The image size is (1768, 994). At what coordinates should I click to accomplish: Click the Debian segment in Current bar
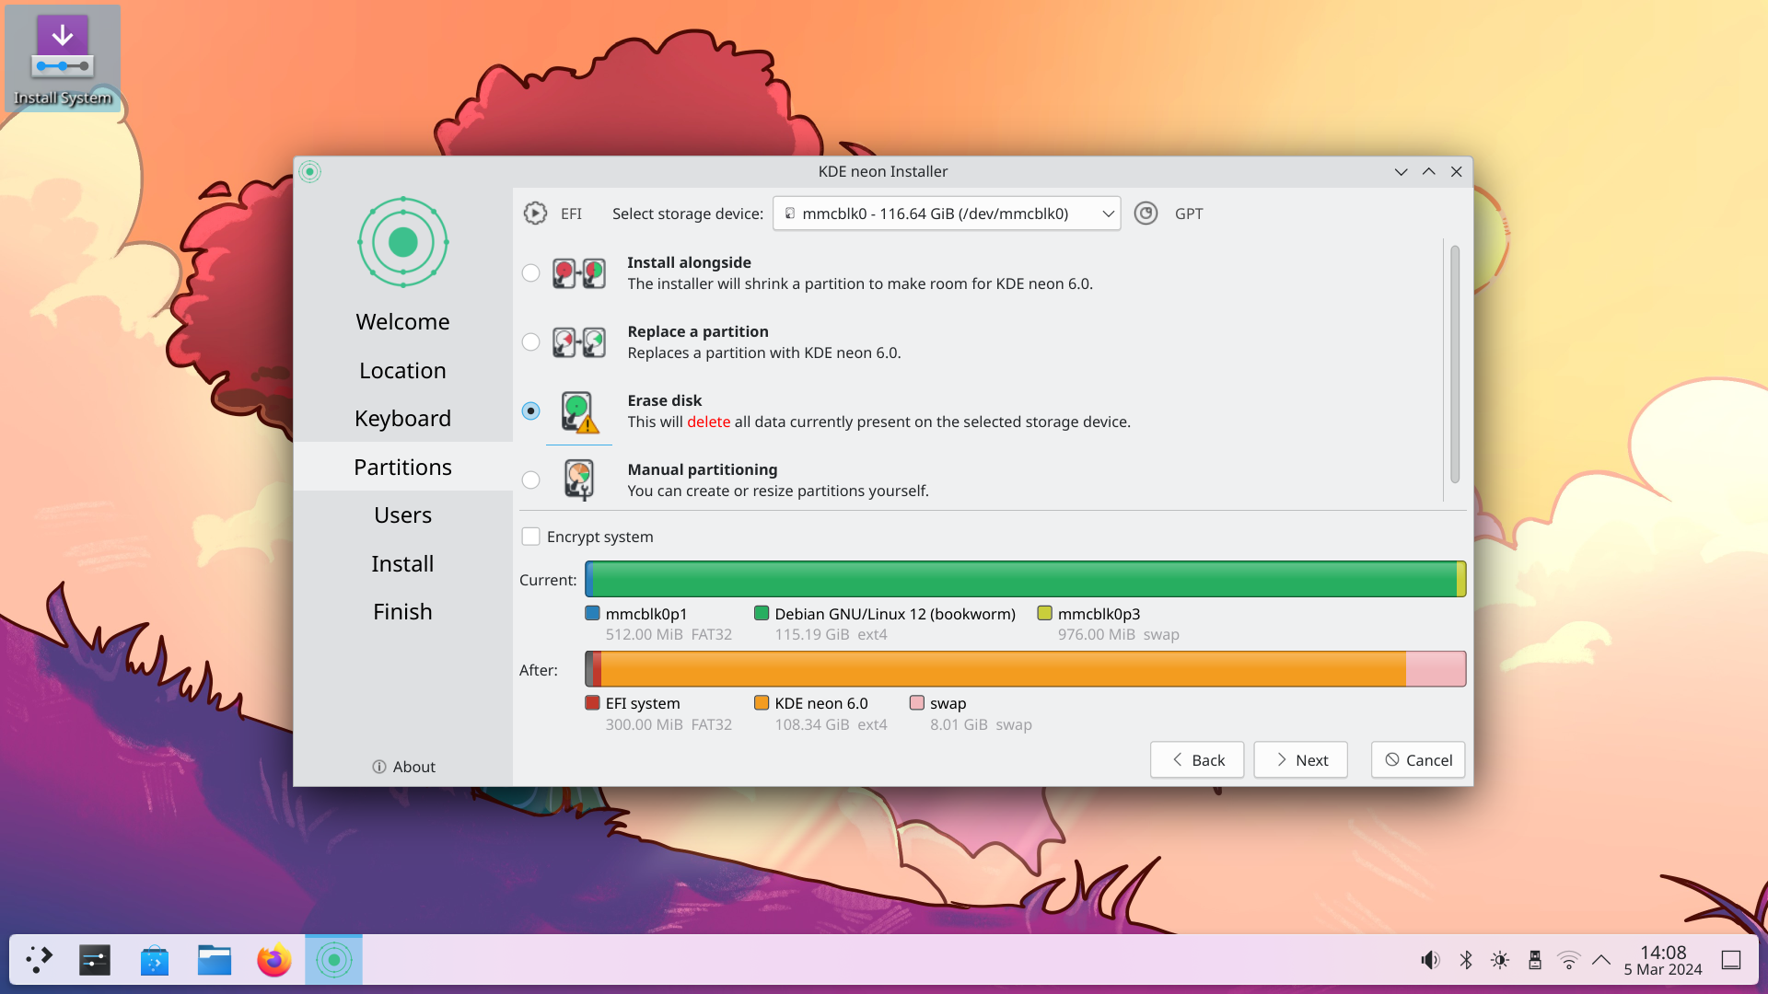tap(1024, 579)
